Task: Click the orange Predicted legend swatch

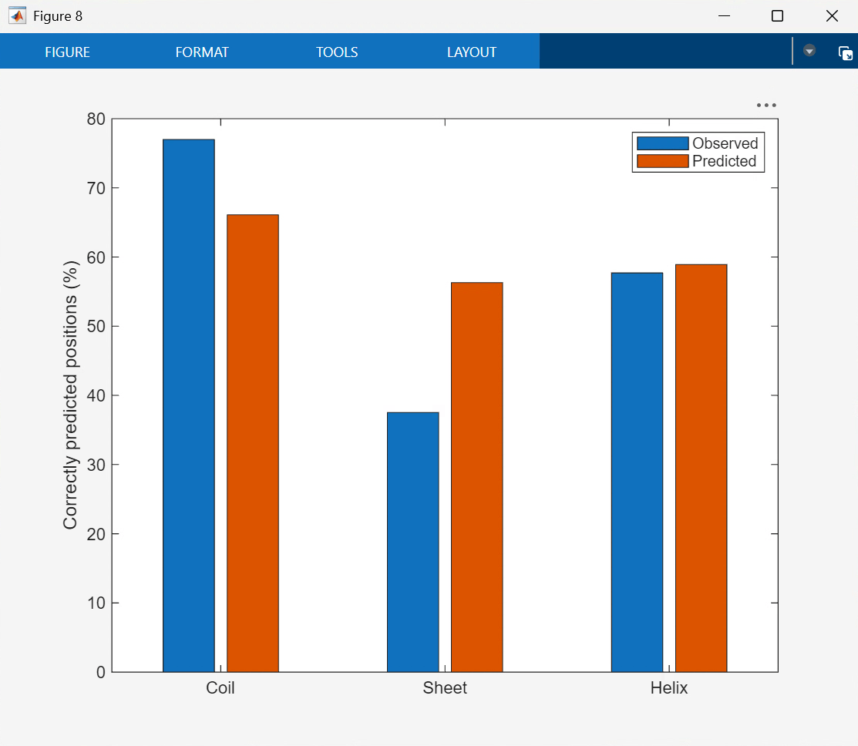Action: pyautogui.click(x=661, y=161)
